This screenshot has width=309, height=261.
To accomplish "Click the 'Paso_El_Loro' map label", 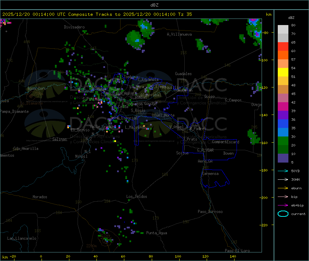I will 237,251.
